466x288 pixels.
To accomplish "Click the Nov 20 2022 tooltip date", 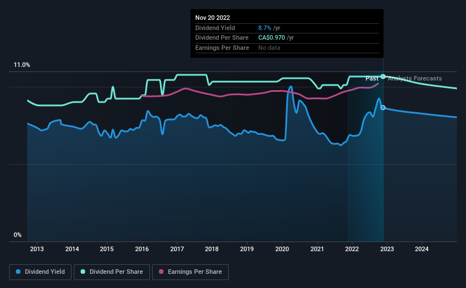I will point(212,18).
